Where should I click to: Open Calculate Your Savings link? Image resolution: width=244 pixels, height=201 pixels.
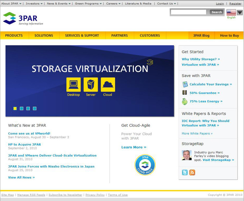(x=211, y=84)
